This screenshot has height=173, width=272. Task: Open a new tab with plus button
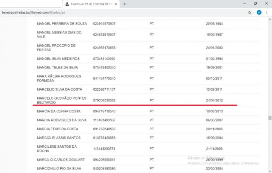pos(125,4)
